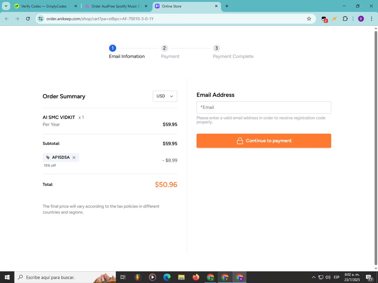Click the $50.96 total amount
Viewport: 378px width, 283px height.
tap(166, 185)
